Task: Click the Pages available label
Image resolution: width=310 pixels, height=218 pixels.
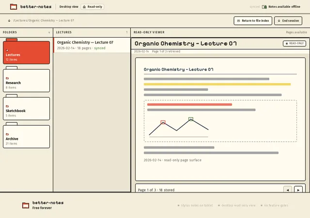Action: (x=296, y=32)
